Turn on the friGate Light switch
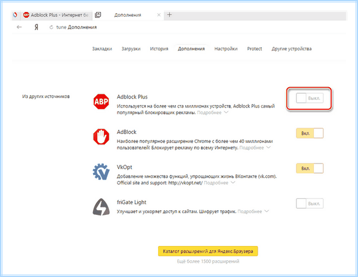 click(x=310, y=204)
